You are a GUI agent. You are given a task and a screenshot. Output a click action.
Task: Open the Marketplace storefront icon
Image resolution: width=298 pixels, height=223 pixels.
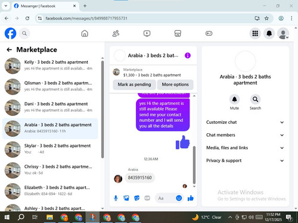pyautogui.click(x=178, y=33)
